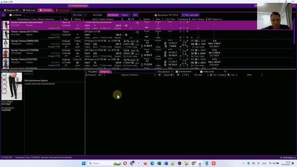
Task: Show hidden system tray icons
Action: click(243, 163)
